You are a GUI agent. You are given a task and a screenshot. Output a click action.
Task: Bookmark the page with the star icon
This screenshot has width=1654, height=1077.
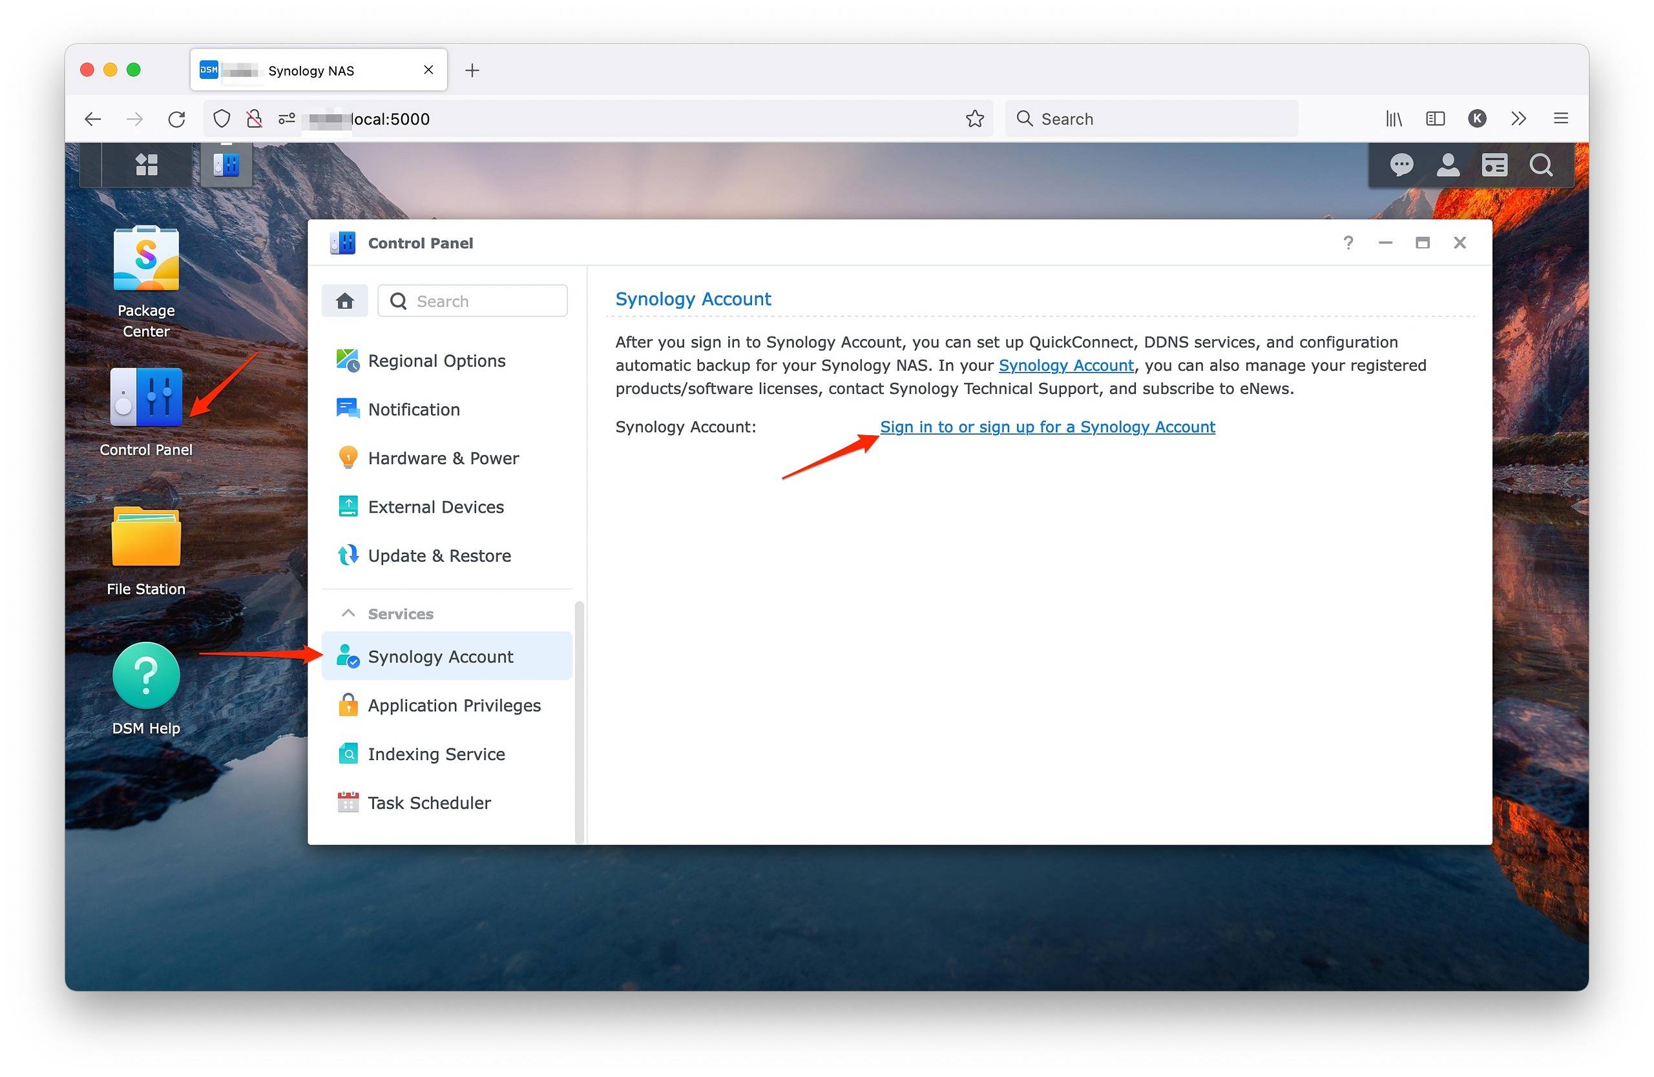(975, 118)
